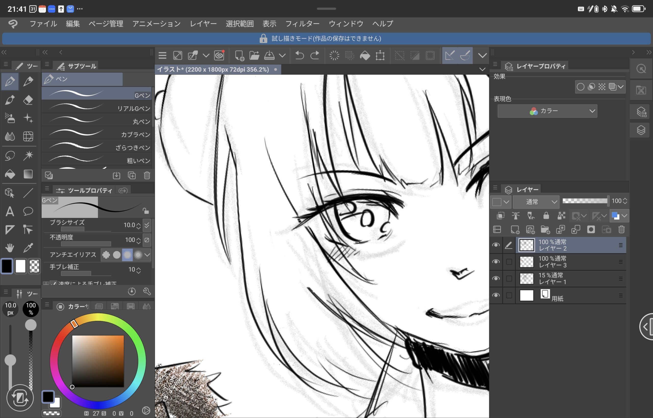Viewport: 653px width, 418px height.
Task: Click the Undo arrow in command bar
Action: coord(299,56)
